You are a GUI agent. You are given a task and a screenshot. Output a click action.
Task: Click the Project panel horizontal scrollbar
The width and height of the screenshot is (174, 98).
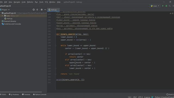coord(21,92)
